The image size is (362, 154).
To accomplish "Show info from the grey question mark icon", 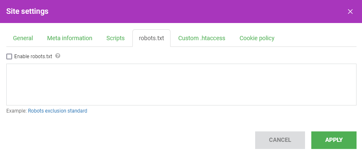I will (x=58, y=56).
